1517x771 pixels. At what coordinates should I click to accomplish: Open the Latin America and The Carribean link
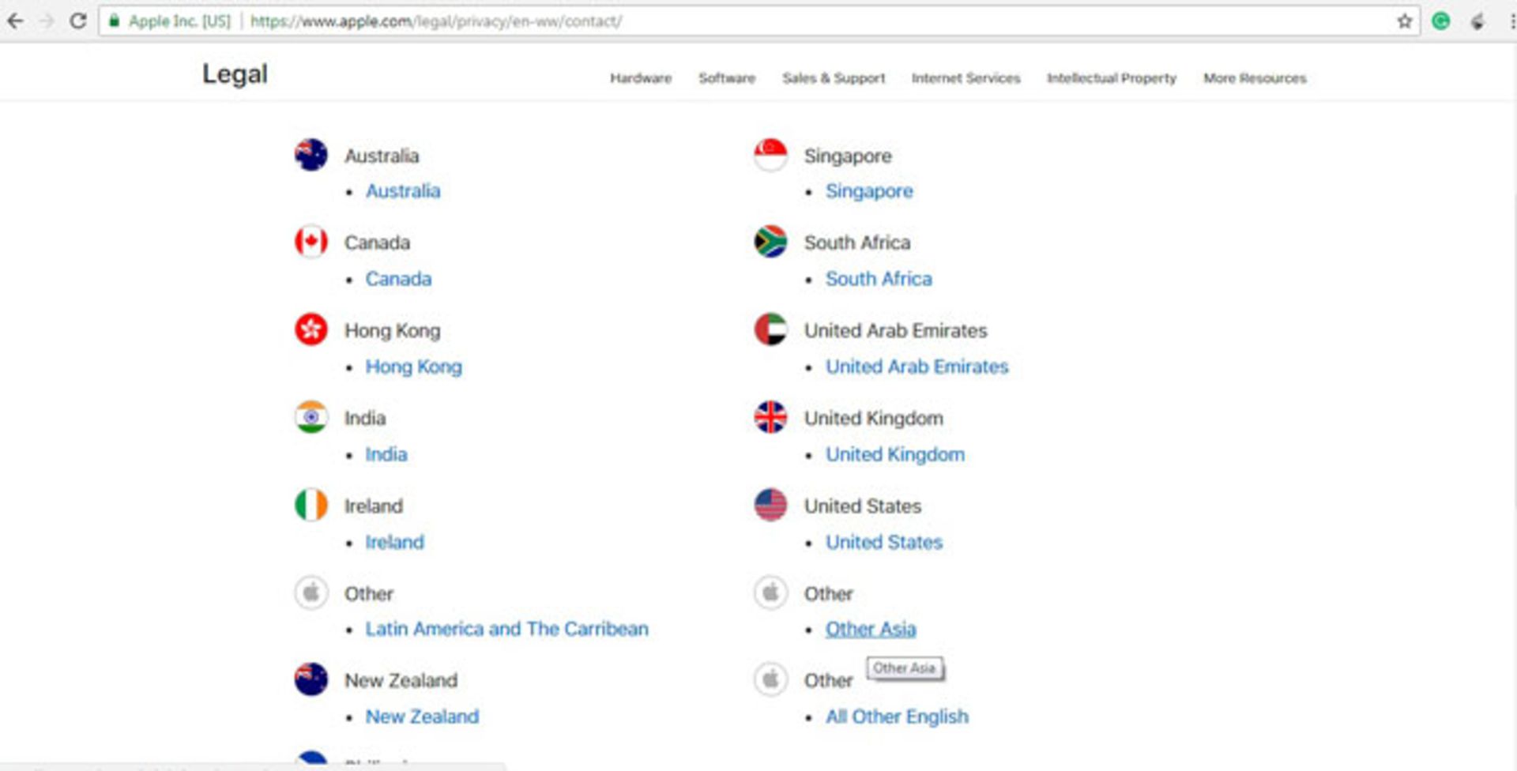coord(506,629)
